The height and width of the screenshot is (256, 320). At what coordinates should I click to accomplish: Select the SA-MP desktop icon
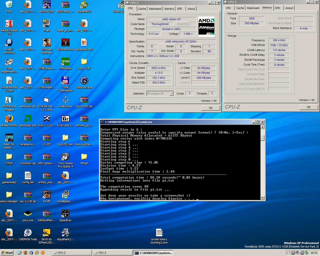tap(46, 194)
